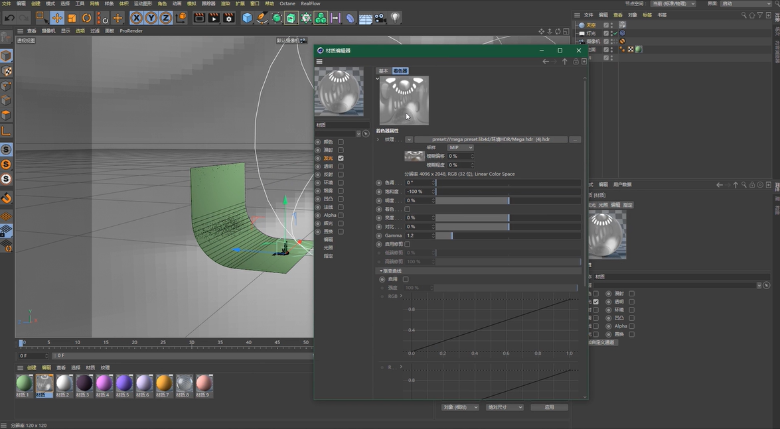Click the Live Selection tool icon
Screen dimensions: 780x429
tap(42, 18)
